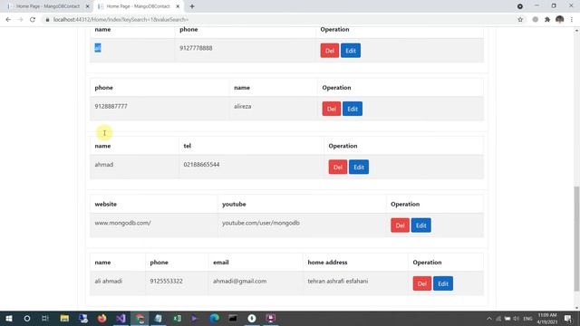This screenshot has height=326, width=580.
Task: Open the terminal window from the taskbar
Action: coord(233,318)
